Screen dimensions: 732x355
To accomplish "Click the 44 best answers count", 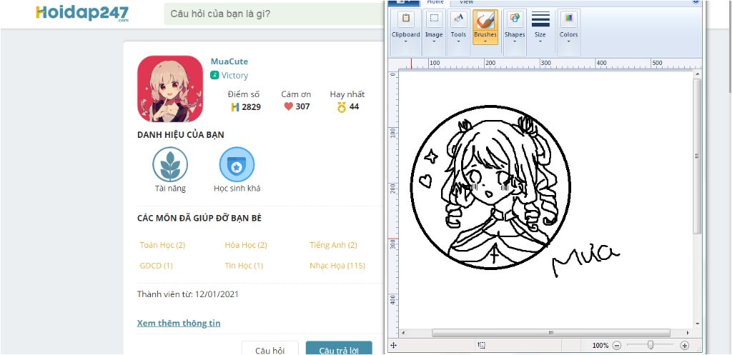I will (355, 106).
